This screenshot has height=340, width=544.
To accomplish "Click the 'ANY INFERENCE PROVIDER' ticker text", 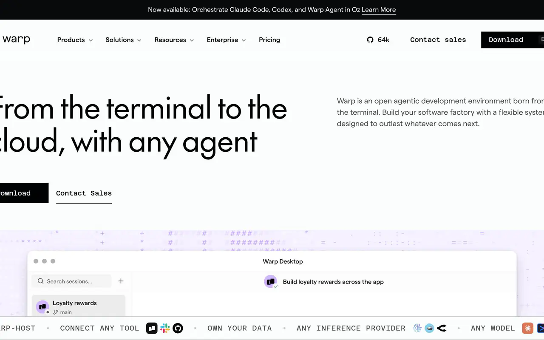I will [351, 328].
